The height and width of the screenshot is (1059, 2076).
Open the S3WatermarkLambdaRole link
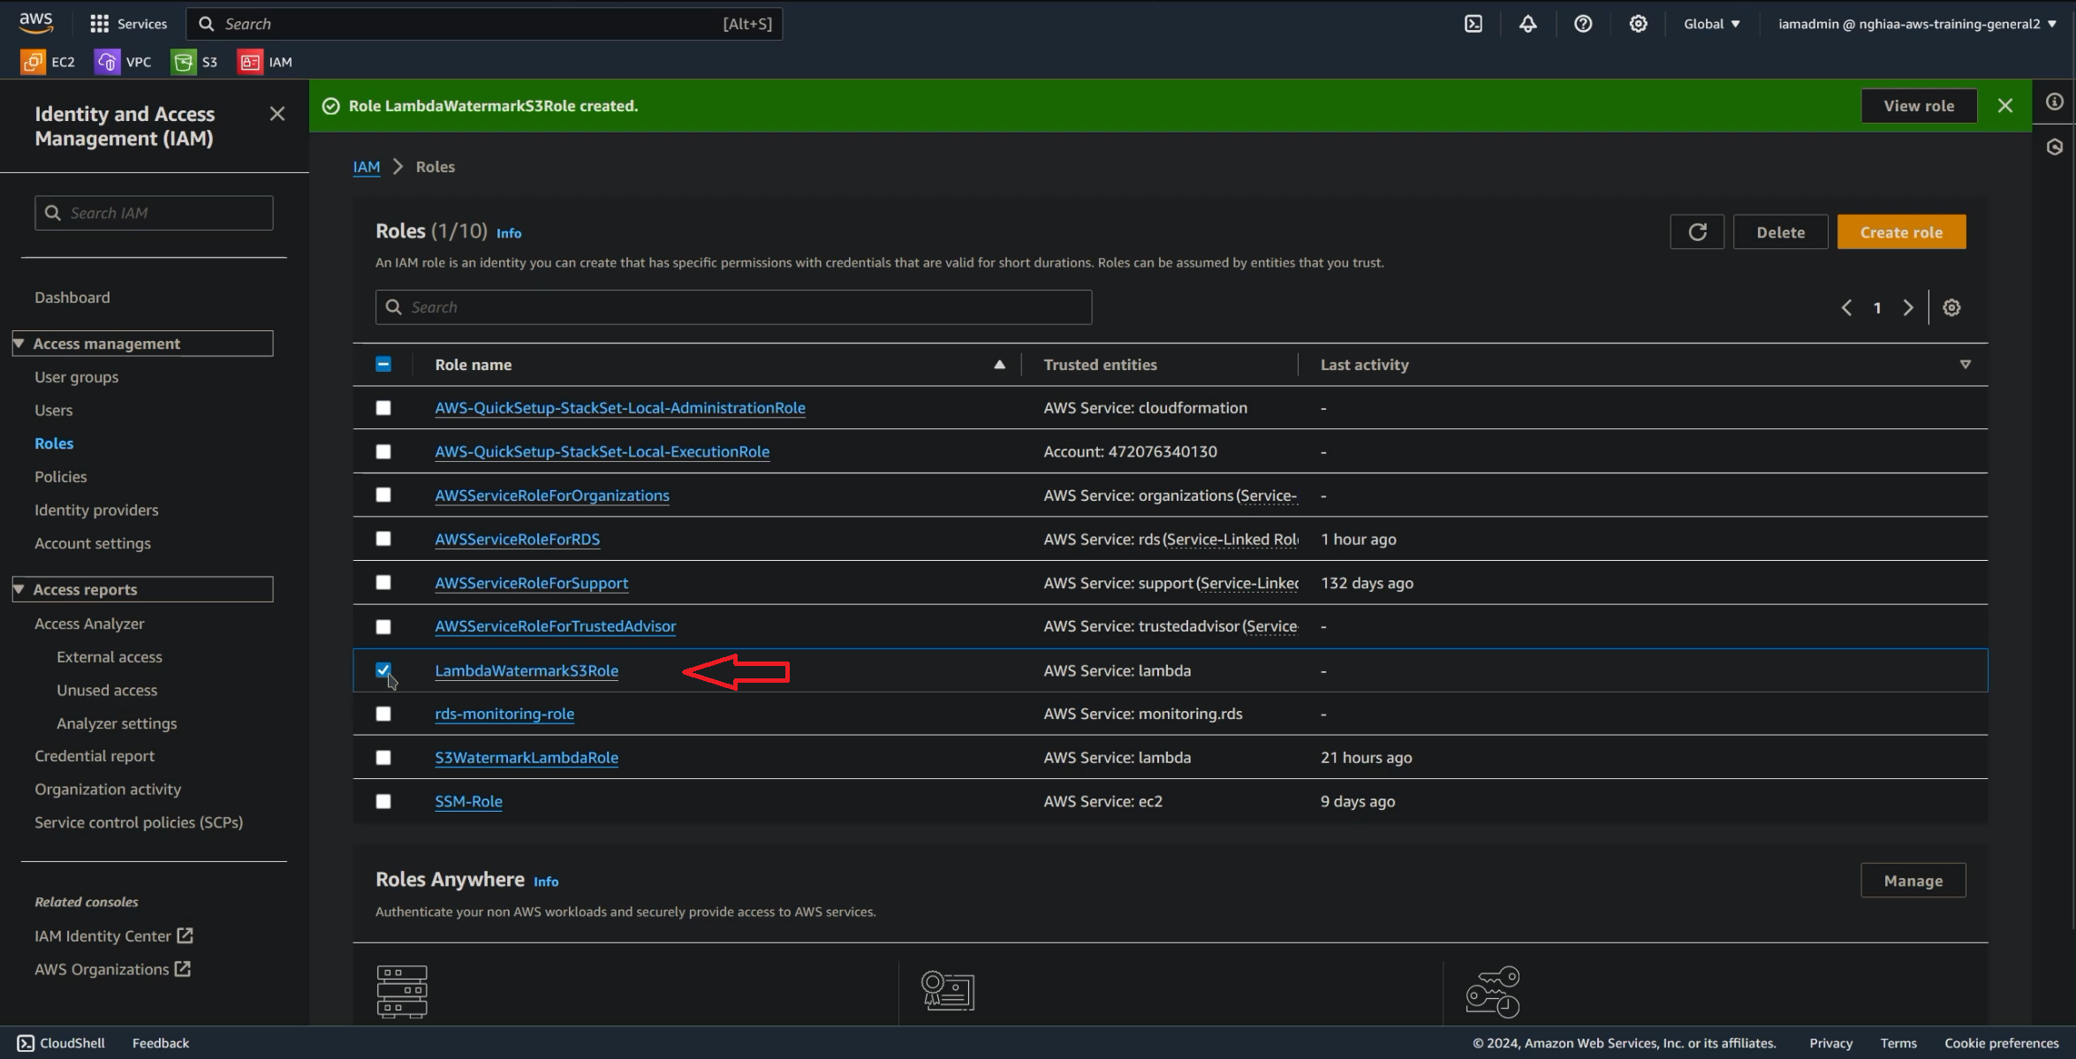527,758
